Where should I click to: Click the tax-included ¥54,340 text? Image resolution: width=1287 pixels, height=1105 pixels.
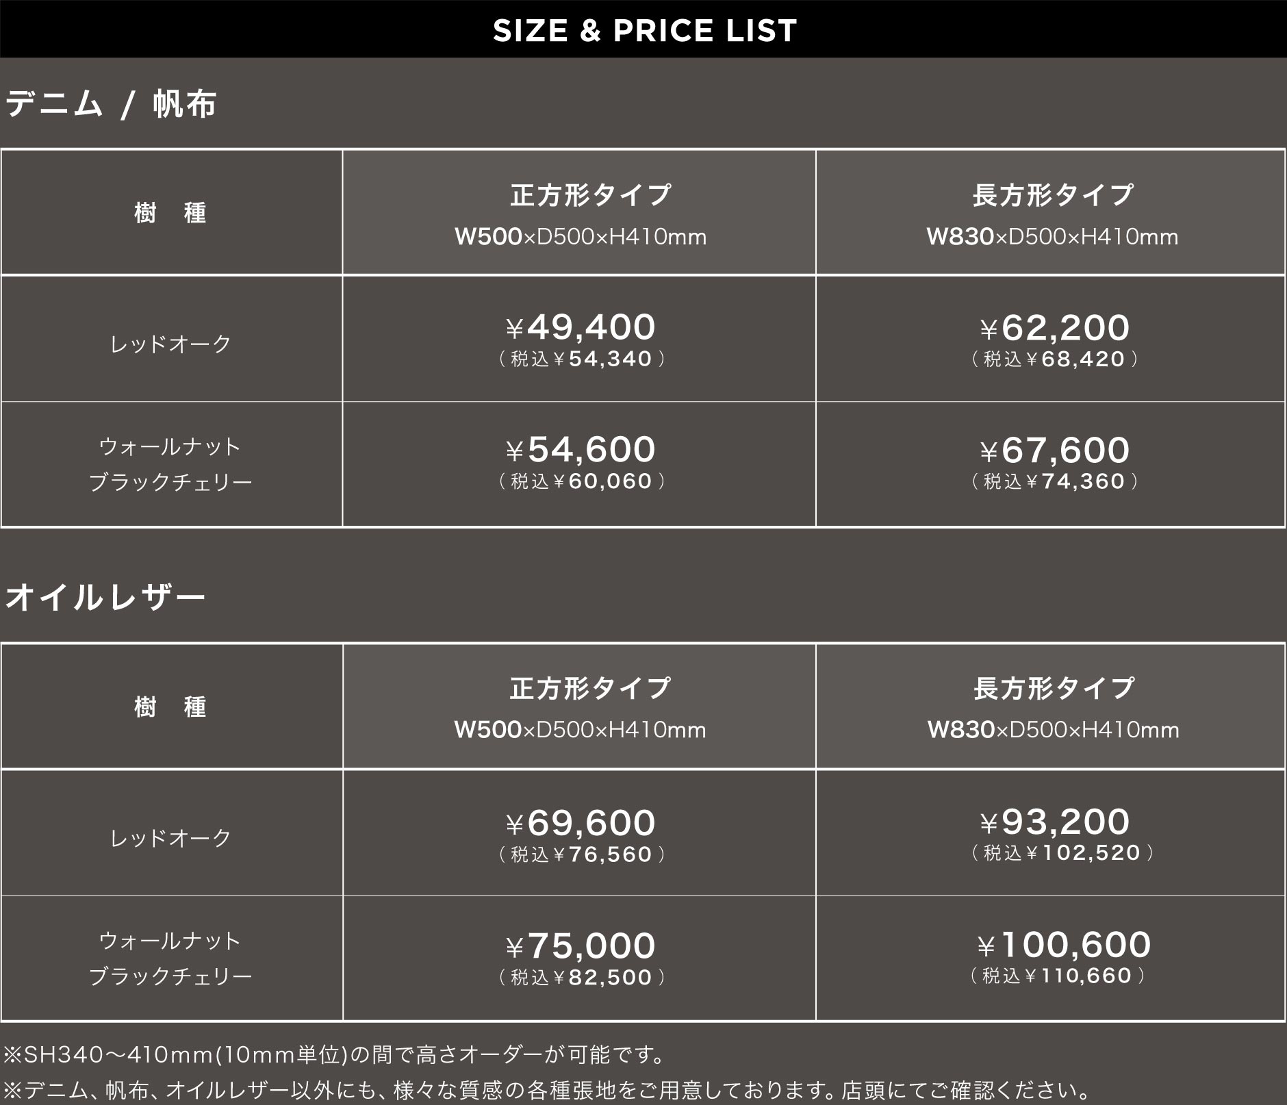point(582,359)
